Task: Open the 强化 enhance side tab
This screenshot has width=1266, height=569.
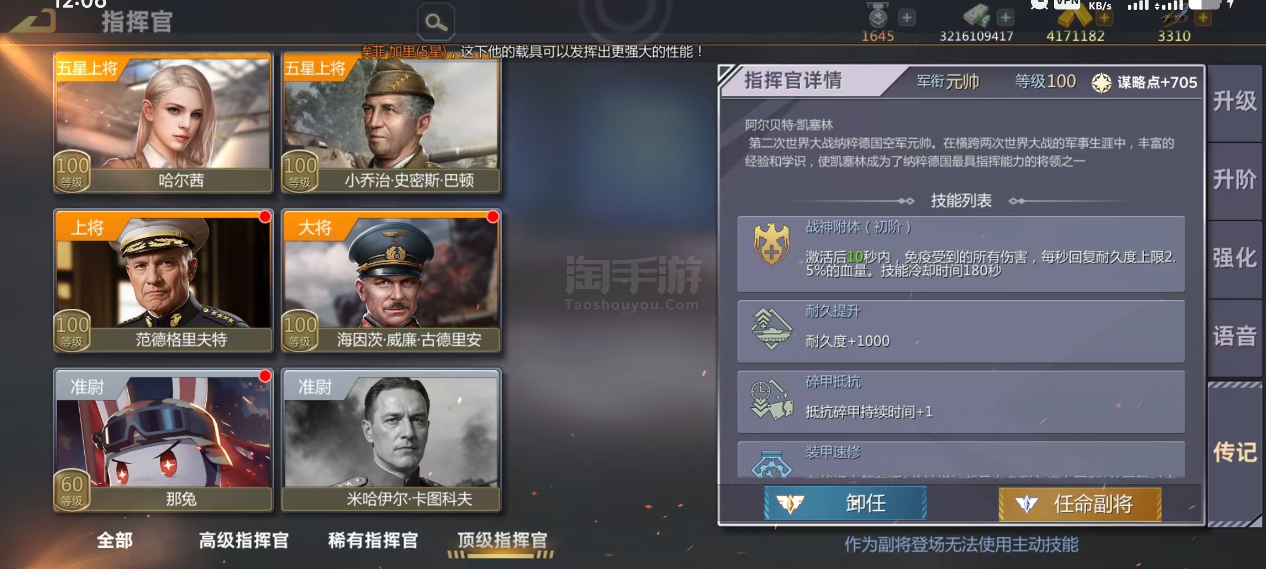Action: pos(1234,259)
